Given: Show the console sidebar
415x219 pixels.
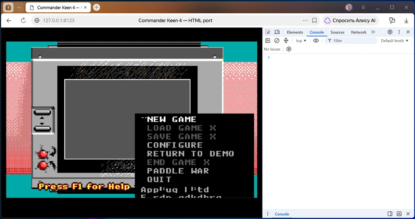Looking at the screenshot, I should pyautogui.click(x=268, y=41).
